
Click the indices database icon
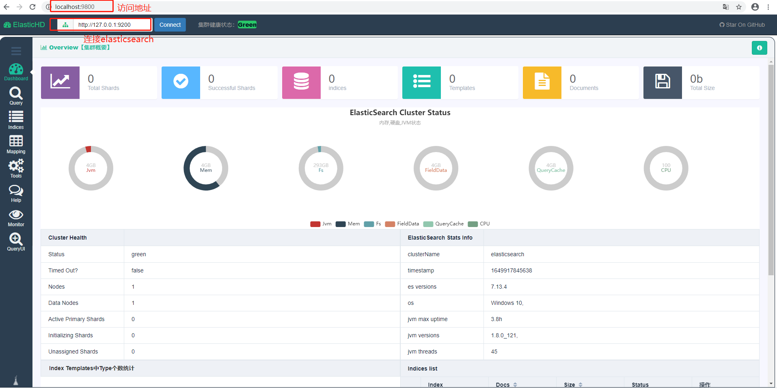click(x=301, y=82)
